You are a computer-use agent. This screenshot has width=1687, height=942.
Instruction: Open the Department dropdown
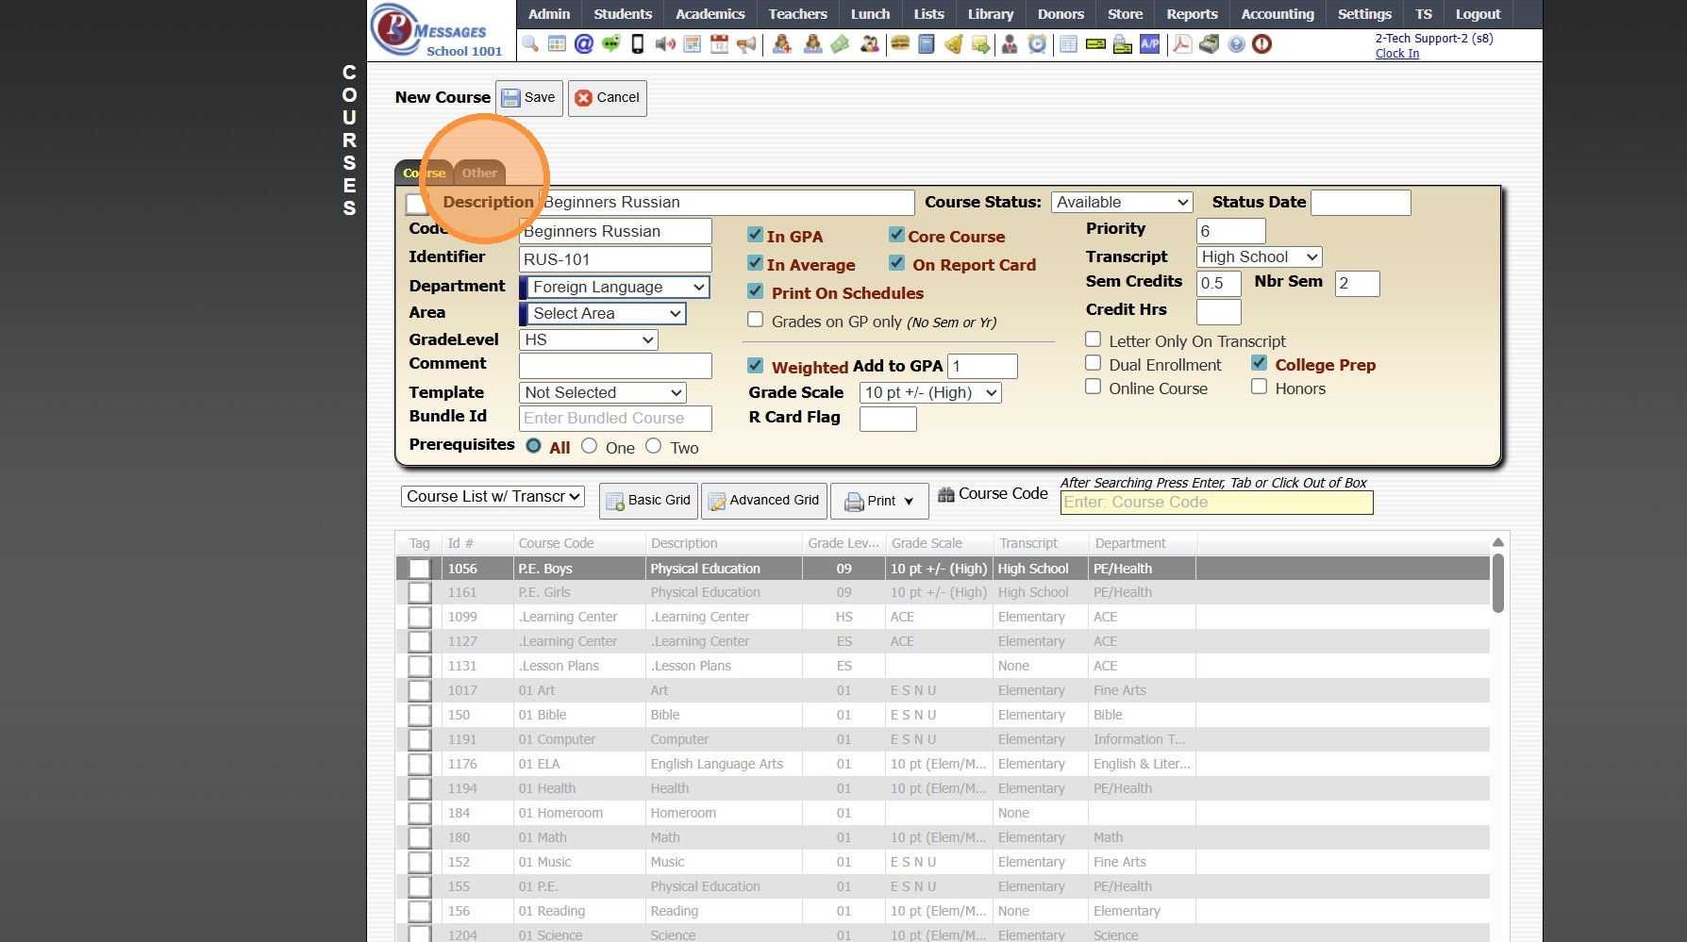[615, 287]
